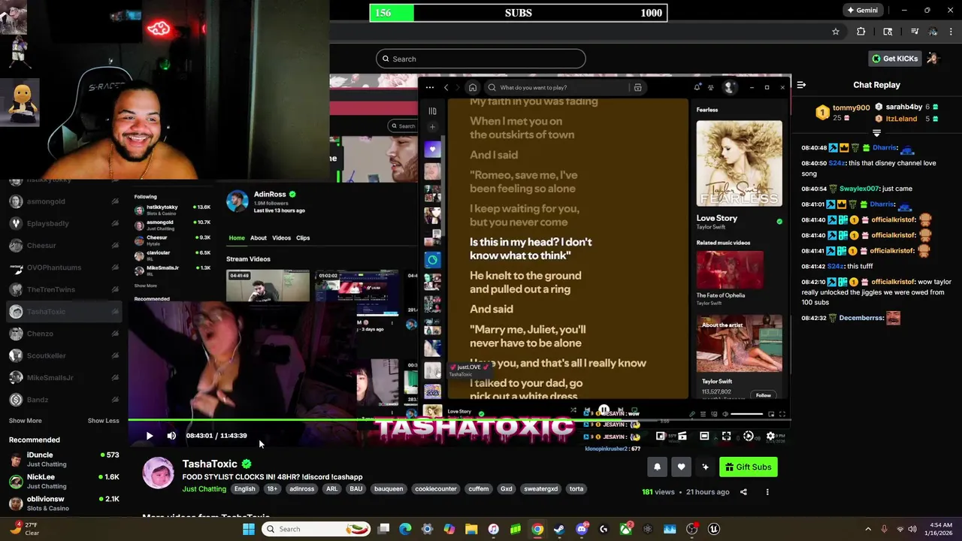Open the Chrome three-dot menu
962x541 pixels.
pos(951,32)
